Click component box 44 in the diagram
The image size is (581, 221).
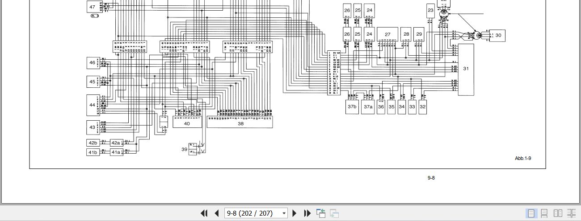pyautogui.click(x=92, y=105)
